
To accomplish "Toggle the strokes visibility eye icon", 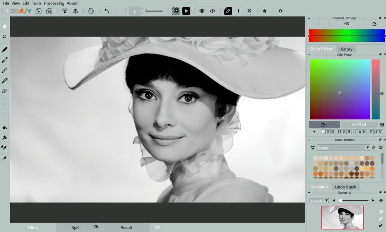I will [x=202, y=11].
